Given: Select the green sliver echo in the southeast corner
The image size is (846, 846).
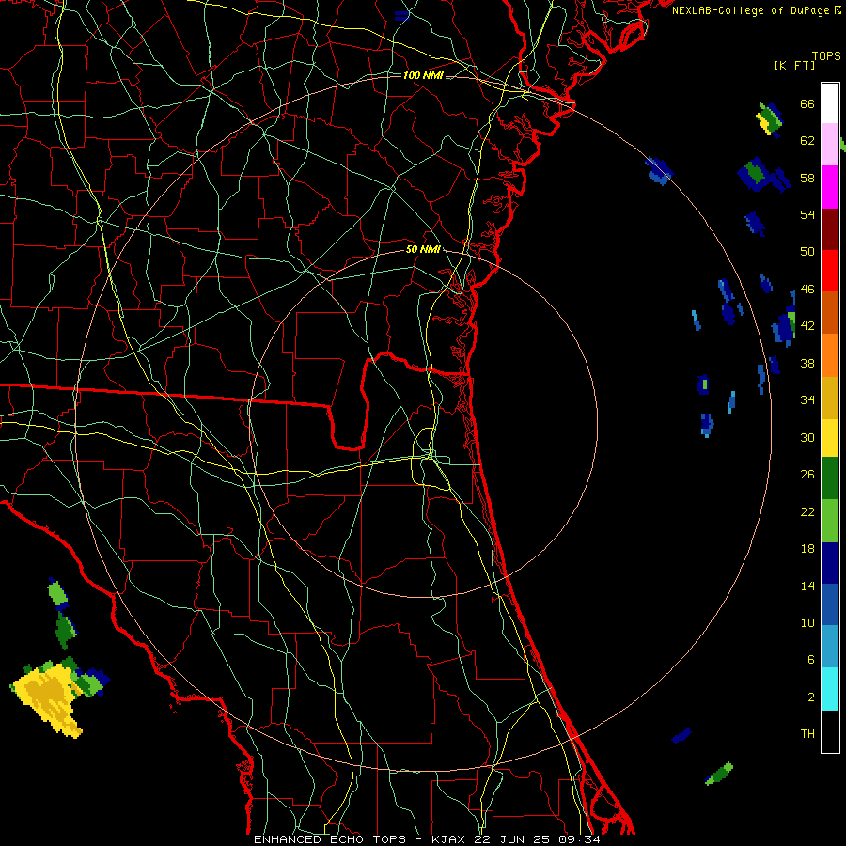Looking at the screenshot, I should [720, 774].
